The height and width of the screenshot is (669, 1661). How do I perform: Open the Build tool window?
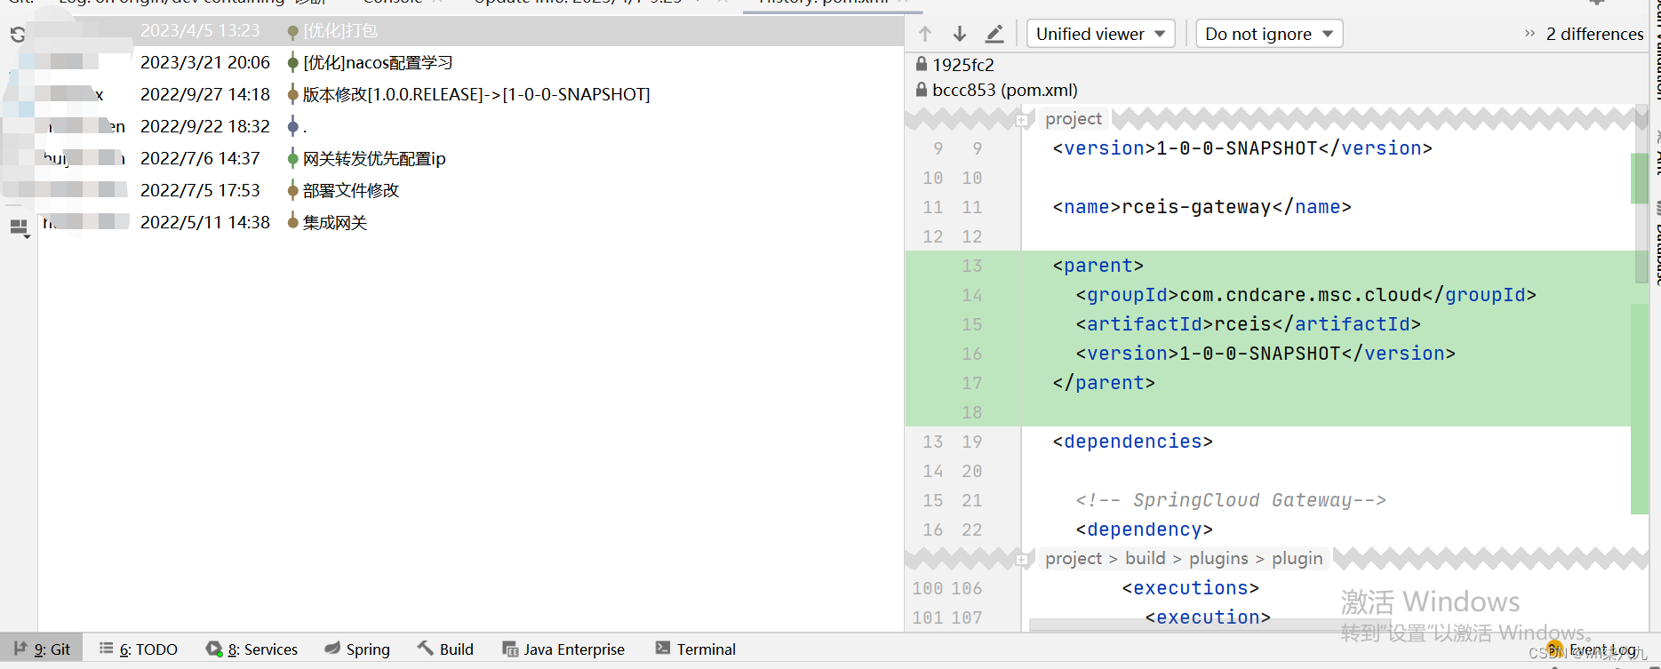[x=445, y=649]
